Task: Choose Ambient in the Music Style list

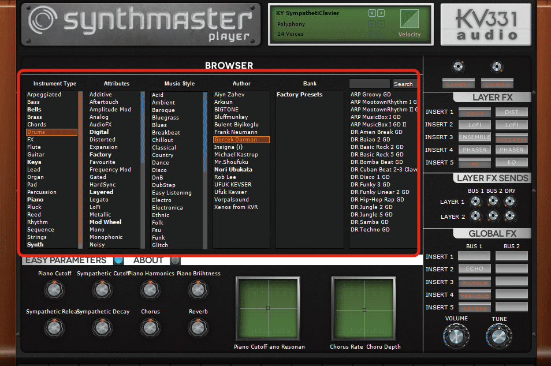Action: click(163, 103)
